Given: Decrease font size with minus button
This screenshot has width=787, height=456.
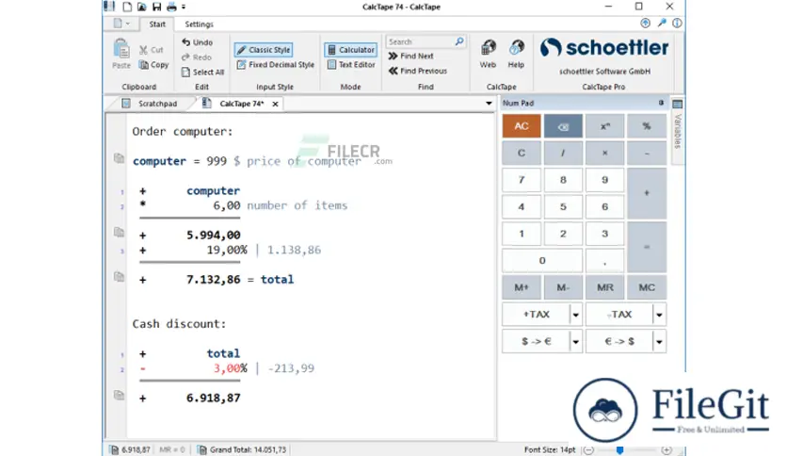Looking at the screenshot, I should tap(588, 450).
